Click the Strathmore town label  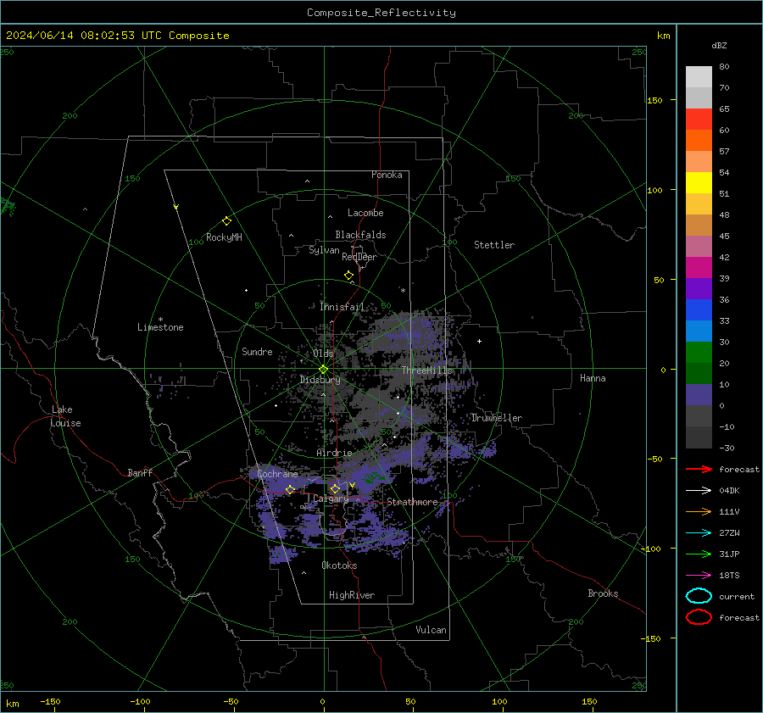pyautogui.click(x=412, y=502)
